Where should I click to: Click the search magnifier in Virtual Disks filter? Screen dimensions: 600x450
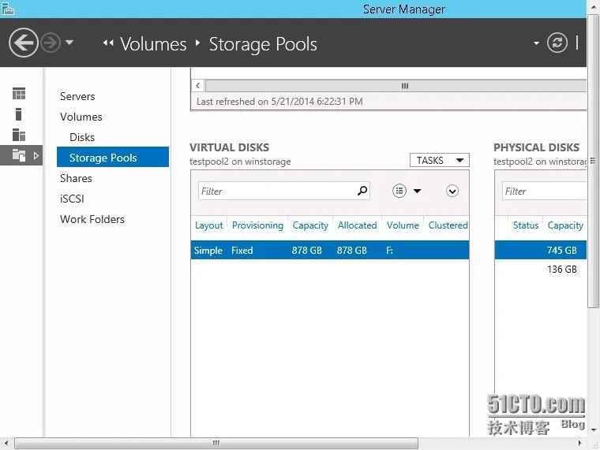tap(362, 190)
